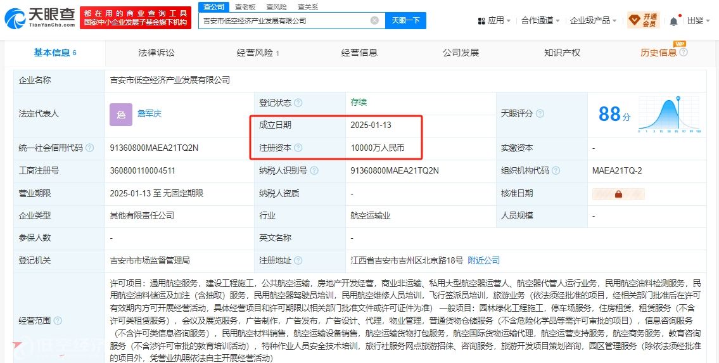This screenshot has height=363, width=719.
Task: Open the 企业级产品 dropdown menu
Action: pyautogui.click(x=593, y=21)
